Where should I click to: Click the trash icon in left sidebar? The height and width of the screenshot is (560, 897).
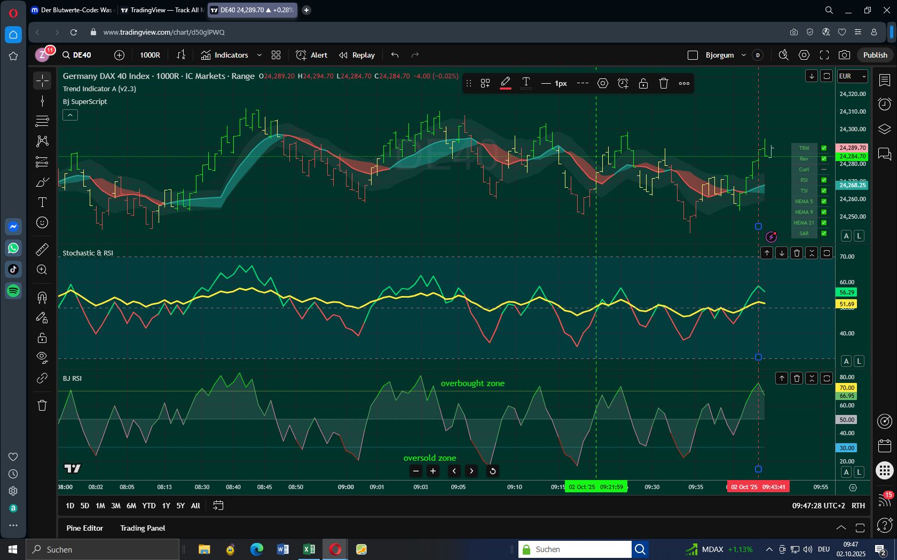(x=42, y=405)
